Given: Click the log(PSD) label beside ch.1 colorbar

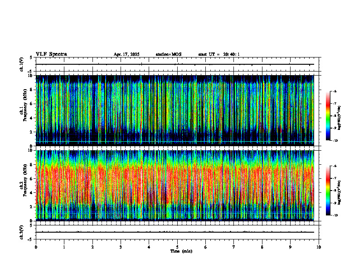Looking at the screenshot, I should [340, 118].
